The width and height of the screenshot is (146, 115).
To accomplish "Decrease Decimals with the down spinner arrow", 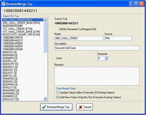I will [107, 60].
